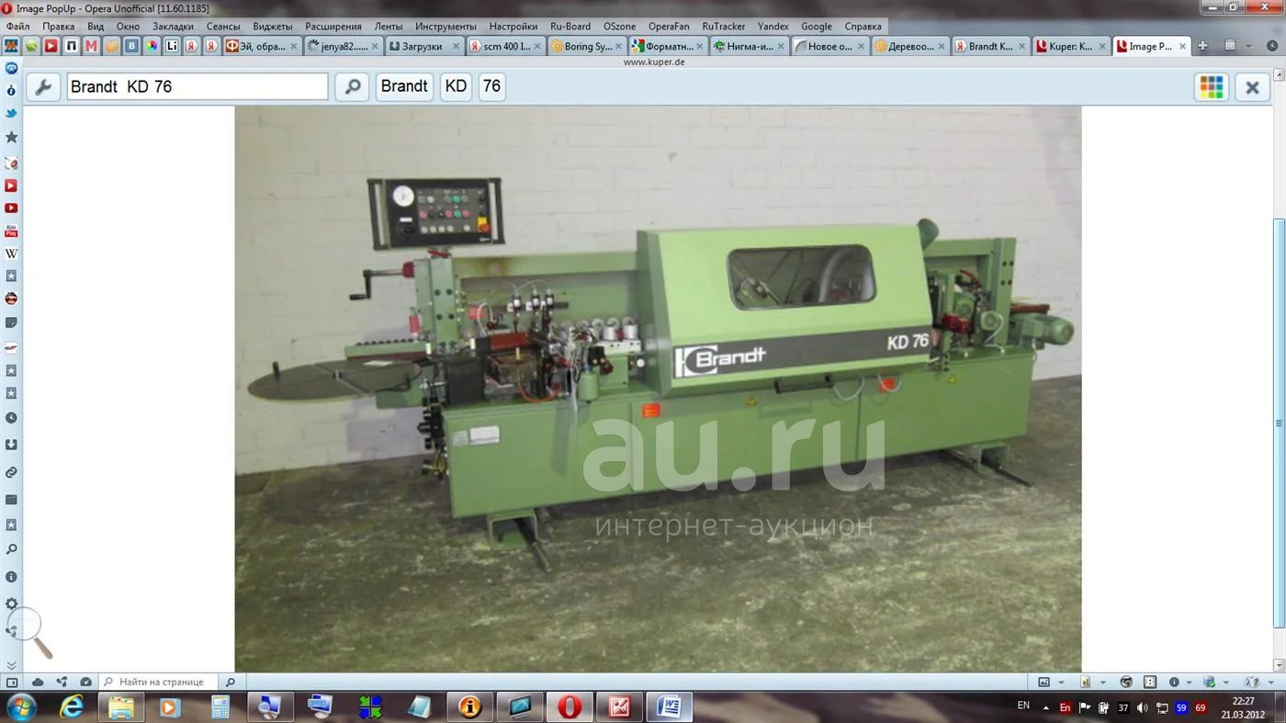The width and height of the screenshot is (1286, 723).
Task: Open the pinned YouTube tab
Action: [51, 45]
